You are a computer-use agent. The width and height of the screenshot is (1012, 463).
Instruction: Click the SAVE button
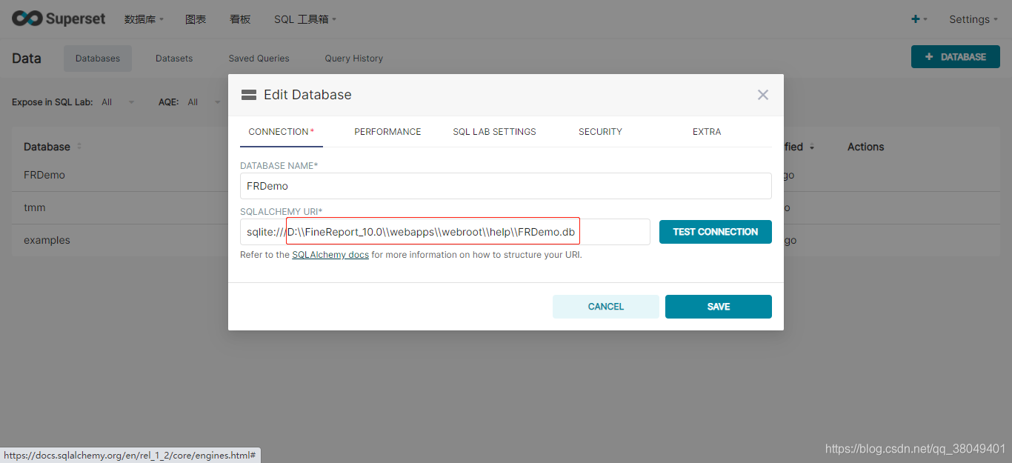click(x=719, y=307)
